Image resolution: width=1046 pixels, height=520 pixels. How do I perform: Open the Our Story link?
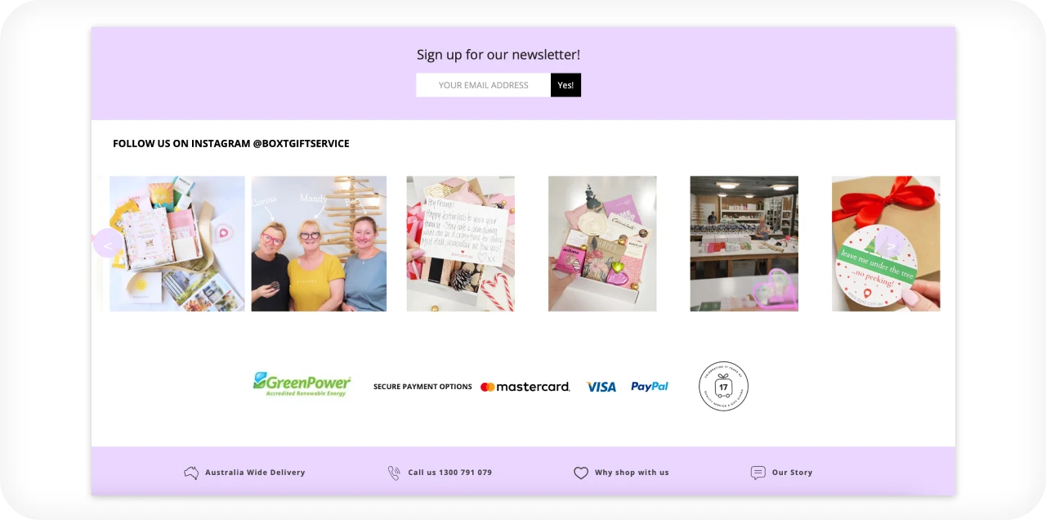coord(792,473)
